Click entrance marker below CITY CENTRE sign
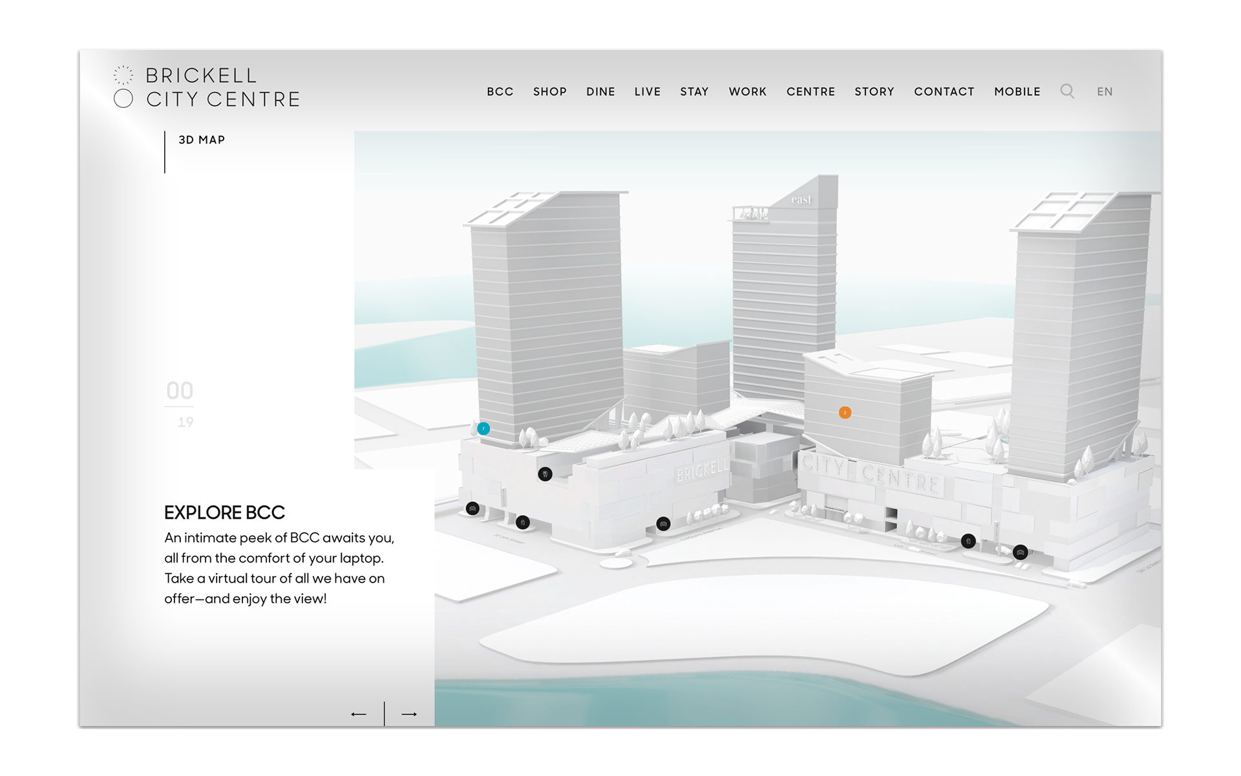Viewport: 1241px width, 776px height. point(968,541)
